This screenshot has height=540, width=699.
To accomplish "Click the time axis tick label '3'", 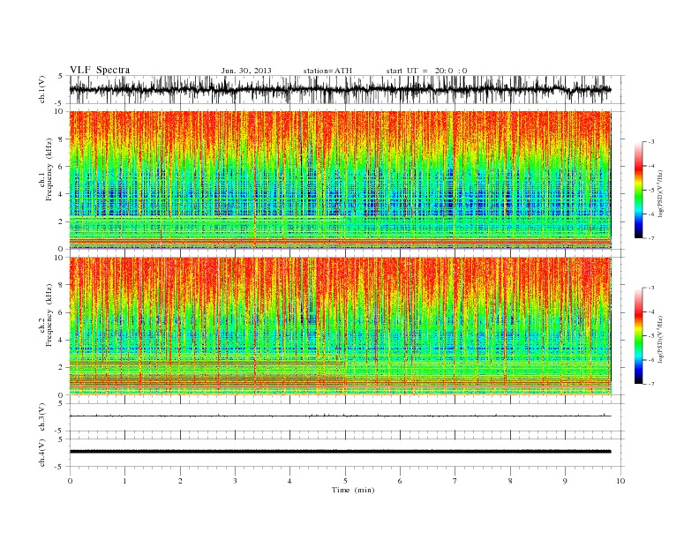I will 235,481.
